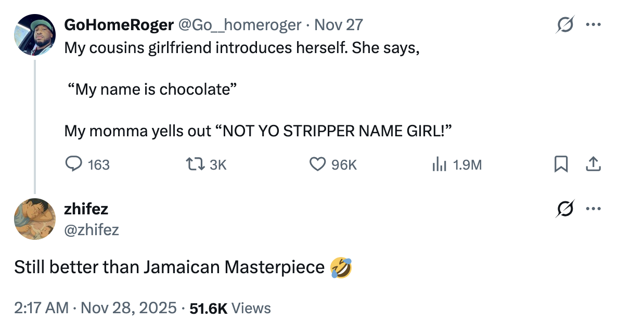
Task: Click the Grok icon on GoHomeRoger's tweet
Action: 563,25
